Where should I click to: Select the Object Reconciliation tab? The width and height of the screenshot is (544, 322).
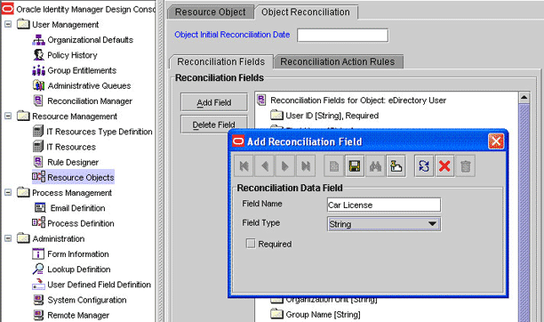point(306,12)
